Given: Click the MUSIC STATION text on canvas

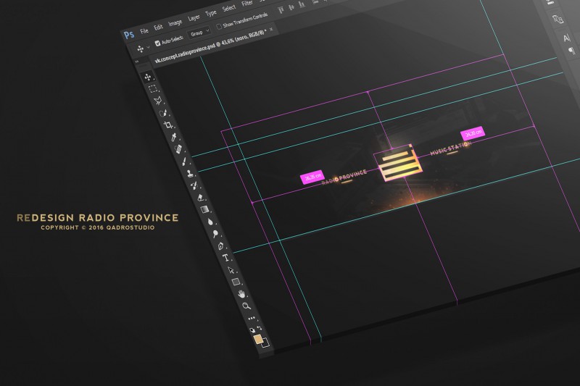Looking at the screenshot, I should 451,148.
